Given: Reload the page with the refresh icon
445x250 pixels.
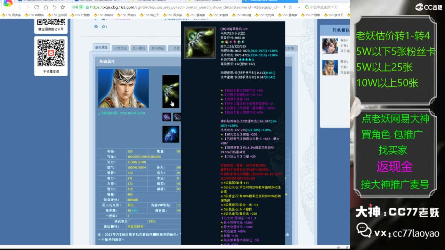Looking at the screenshot, I should [x=37, y=7].
